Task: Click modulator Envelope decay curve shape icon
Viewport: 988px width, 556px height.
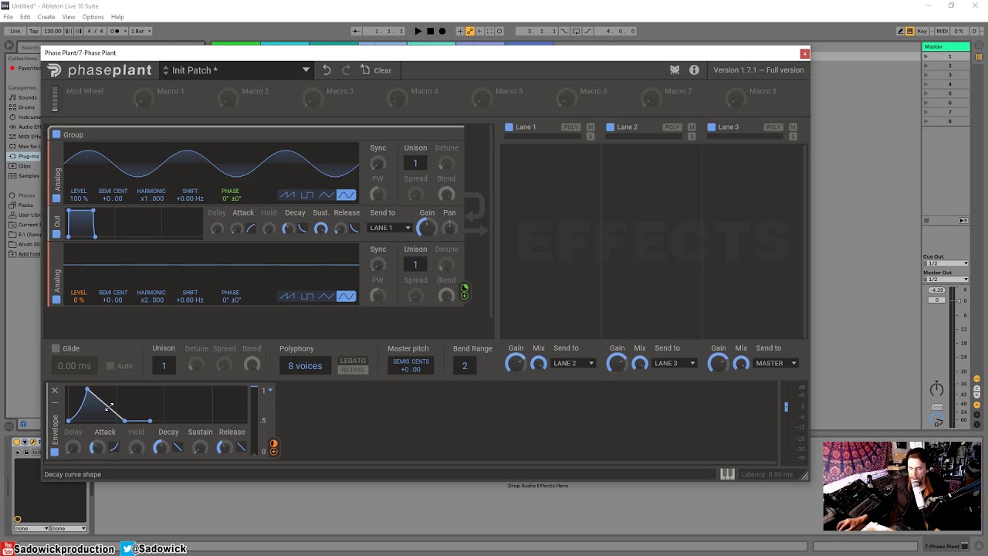Action: [178, 448]
